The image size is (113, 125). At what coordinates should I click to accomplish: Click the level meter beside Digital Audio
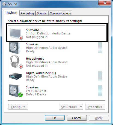pyautogui.click(x=100, y=76)
